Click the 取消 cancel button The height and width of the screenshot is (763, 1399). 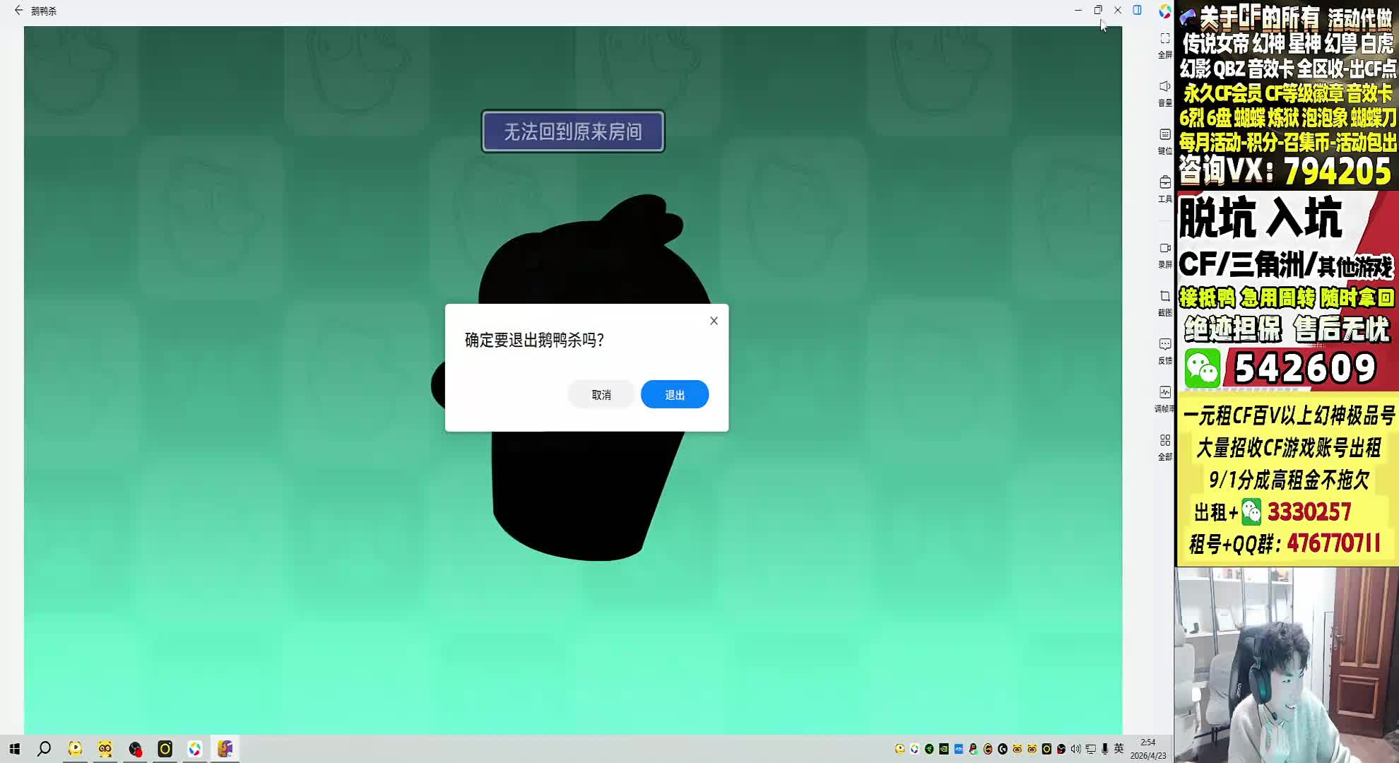click(x=601, y=395)
